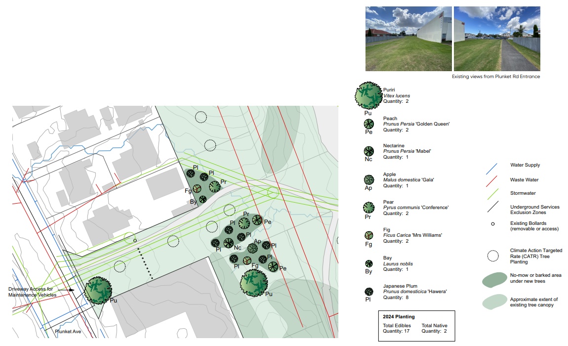Select the No-mow or barked area swatch

point(495,280)
